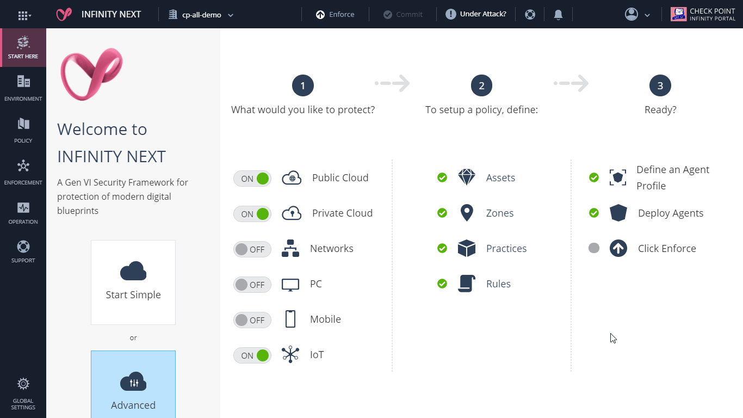Go to the Environment sidebar section
The width and height of the screenshot is (743, 418).
[23, 88]
